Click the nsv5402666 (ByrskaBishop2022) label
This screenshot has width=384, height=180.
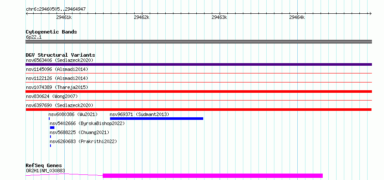tap(87, 123)
